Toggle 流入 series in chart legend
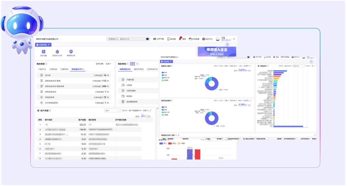The width and height of the screenshot is (347, 186). (x=163, y=144)
